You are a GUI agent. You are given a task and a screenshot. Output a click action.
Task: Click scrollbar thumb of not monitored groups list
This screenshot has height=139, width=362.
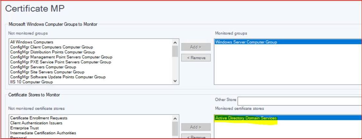175,51
